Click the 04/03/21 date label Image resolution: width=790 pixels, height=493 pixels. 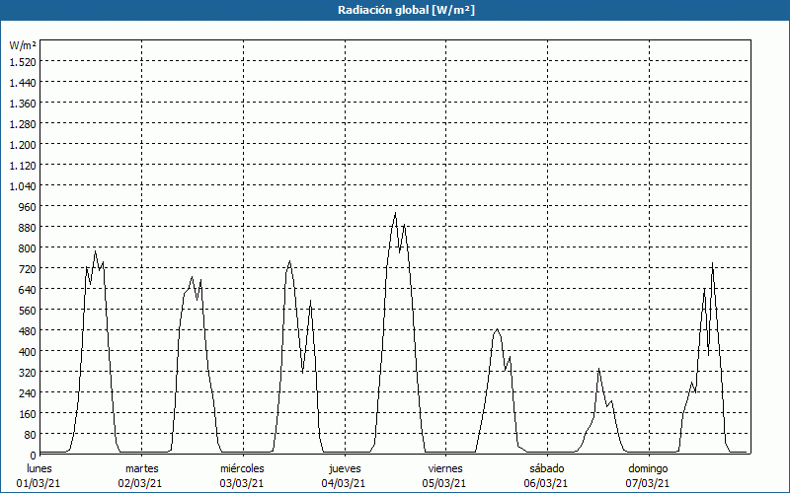point(344,483)
